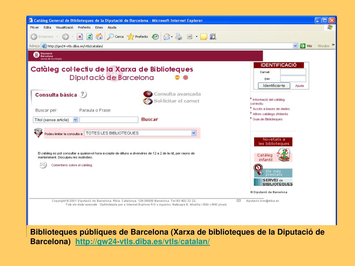
Task: Click envelope icon beside Comentaris sobre el catàleg
Action: coord(43,165)
